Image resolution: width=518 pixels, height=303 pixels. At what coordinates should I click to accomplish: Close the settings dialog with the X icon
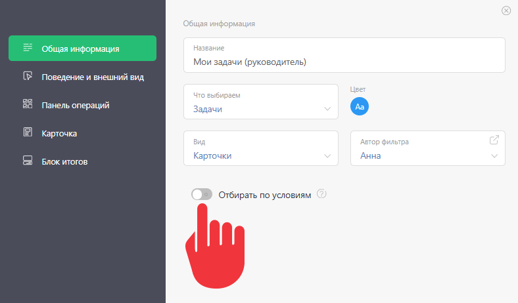[x=506, y=11]
